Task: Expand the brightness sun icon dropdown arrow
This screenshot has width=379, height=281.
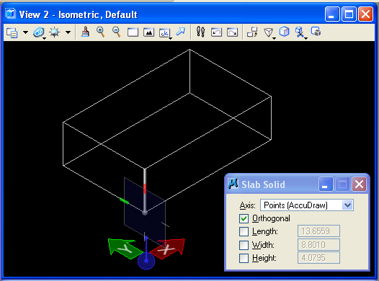Action: click(x=68, y=32)
